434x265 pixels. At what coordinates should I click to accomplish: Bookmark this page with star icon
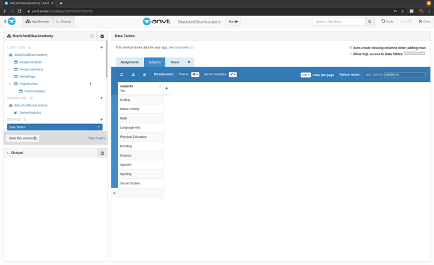[x=403, y=11]
